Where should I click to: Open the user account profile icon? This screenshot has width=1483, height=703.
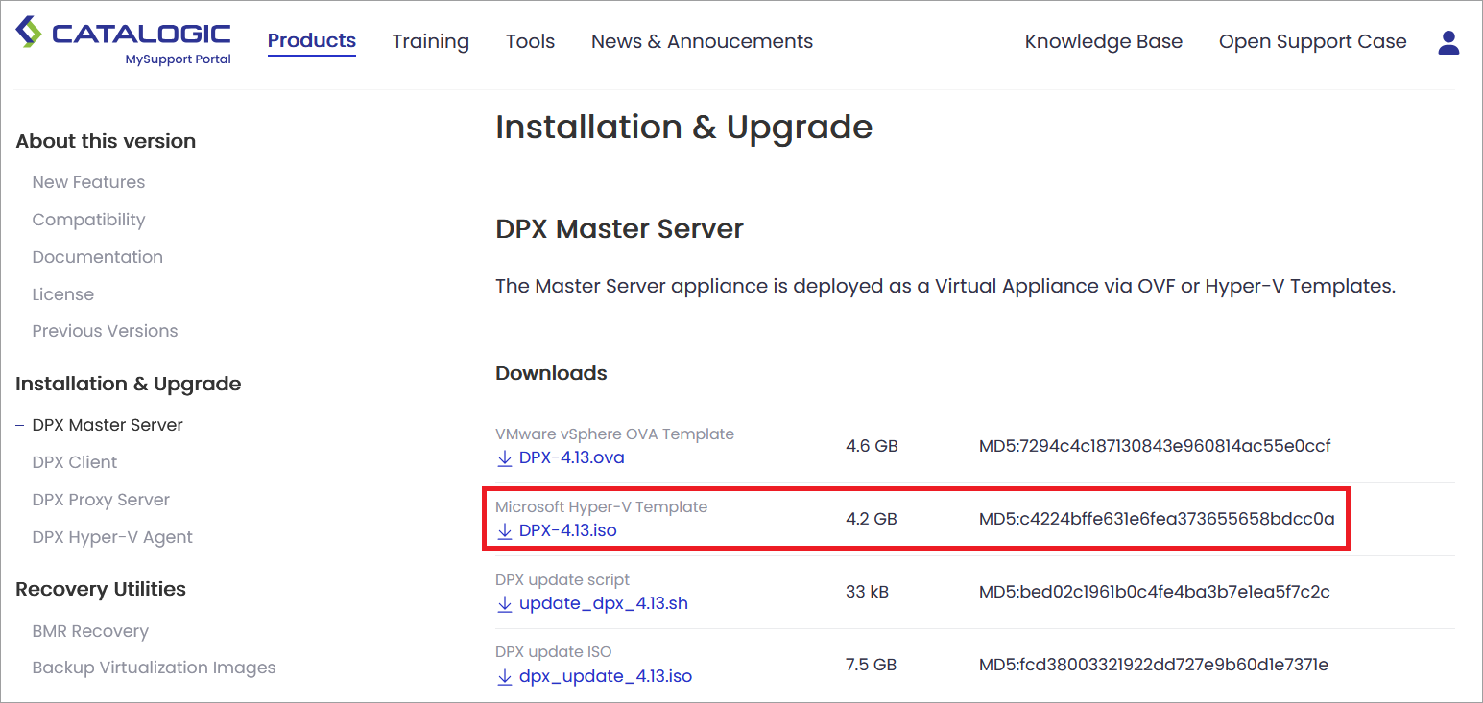[x=1448, y=42]
